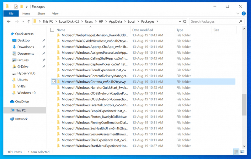The width and height of the screenshot is (251, 159).
Task: Sort by the Type column header
Action: coord(180,30)
